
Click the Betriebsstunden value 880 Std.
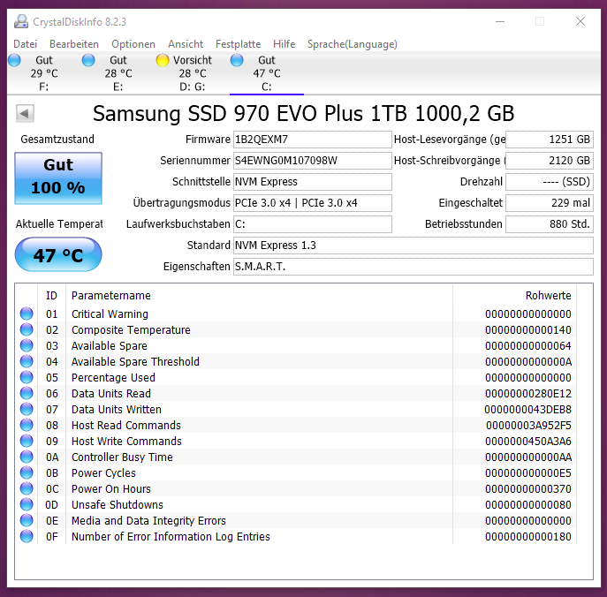point(550,224)
